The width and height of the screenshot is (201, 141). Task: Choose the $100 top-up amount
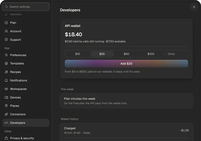pyautogui.click(x=151, y=54)
